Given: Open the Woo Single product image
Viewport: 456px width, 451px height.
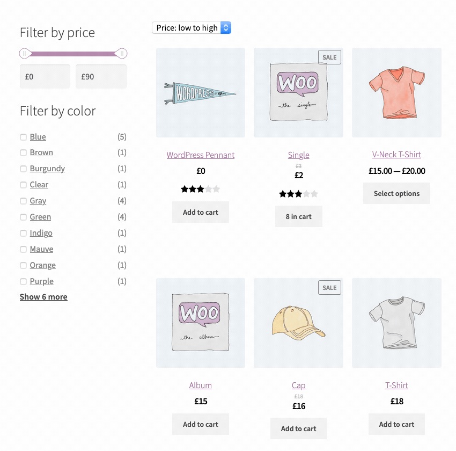Looking at the screenshot, I should (298, 92).
